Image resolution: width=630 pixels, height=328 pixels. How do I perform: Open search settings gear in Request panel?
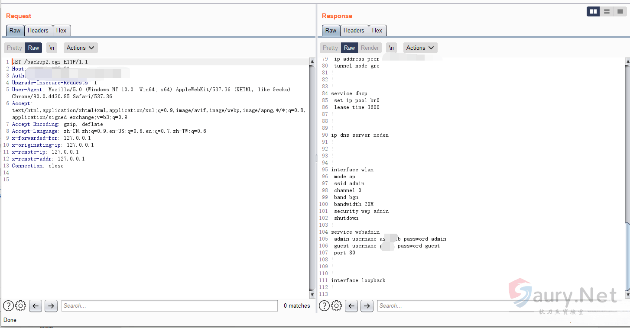(21, 306)
